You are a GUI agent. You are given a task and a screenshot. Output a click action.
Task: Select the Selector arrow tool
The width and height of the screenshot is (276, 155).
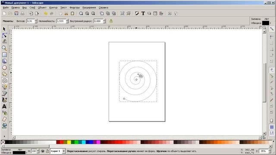[4, 29]
